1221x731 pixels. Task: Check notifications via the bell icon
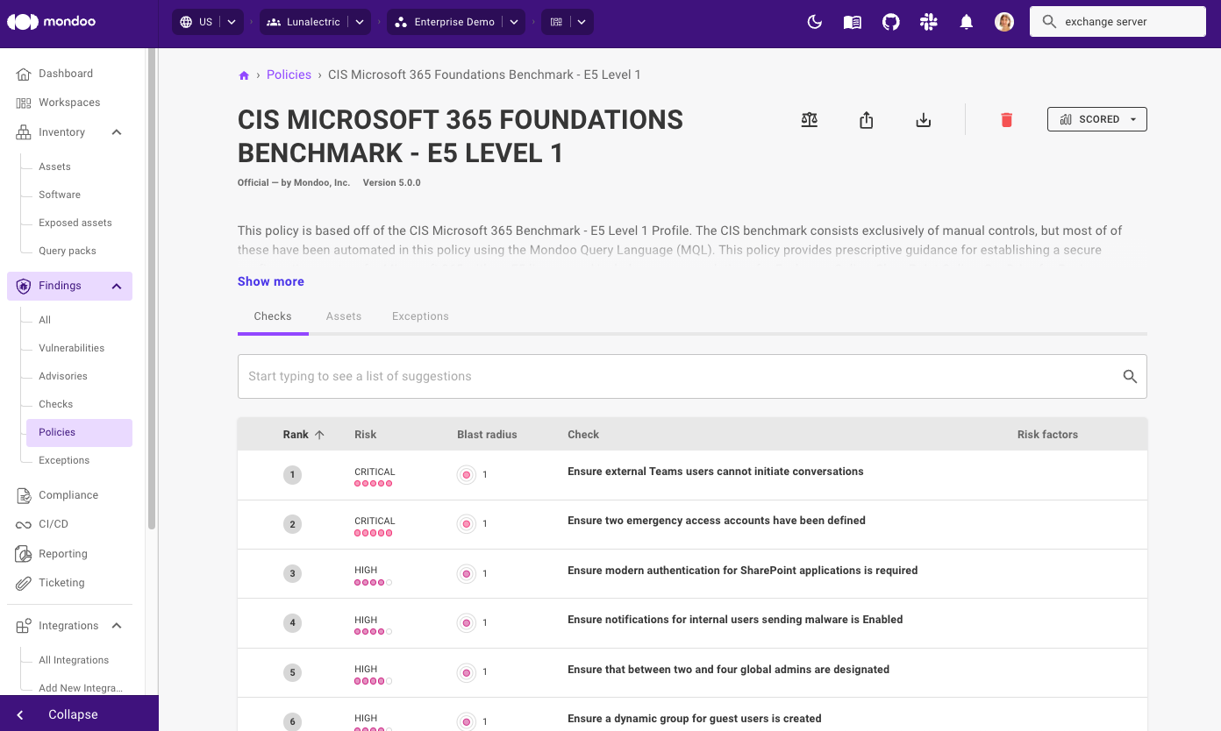966,21
